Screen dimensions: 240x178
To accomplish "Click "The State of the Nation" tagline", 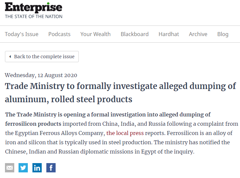I will [33, 16].
